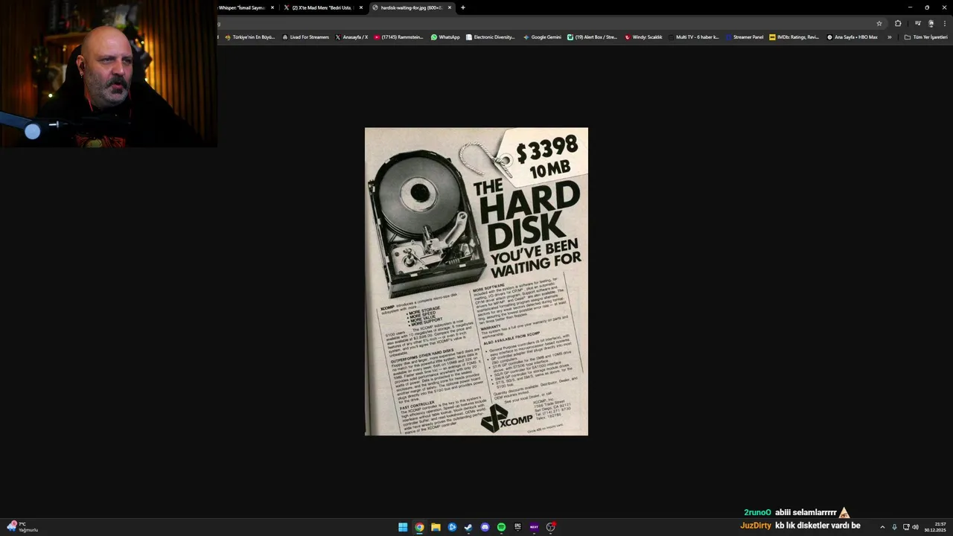
Task: Open Livad For Streamers bookmark
Action: [x=306, y=37]
